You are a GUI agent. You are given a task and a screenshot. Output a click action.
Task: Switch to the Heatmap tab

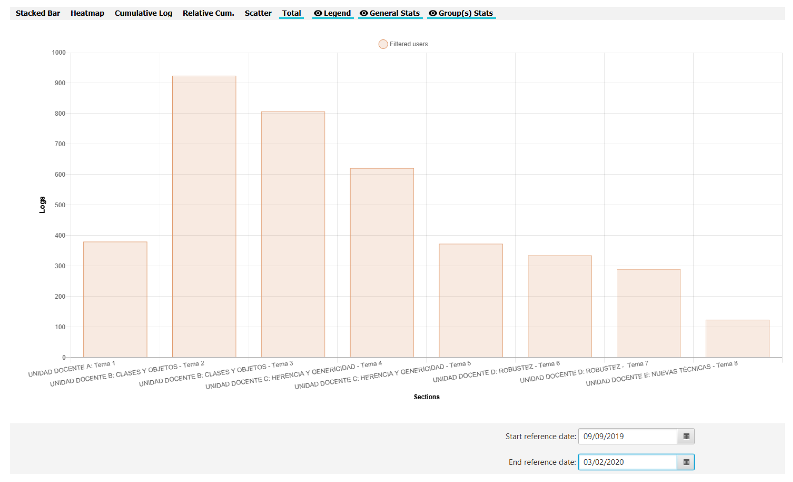[x=87, y=13]
